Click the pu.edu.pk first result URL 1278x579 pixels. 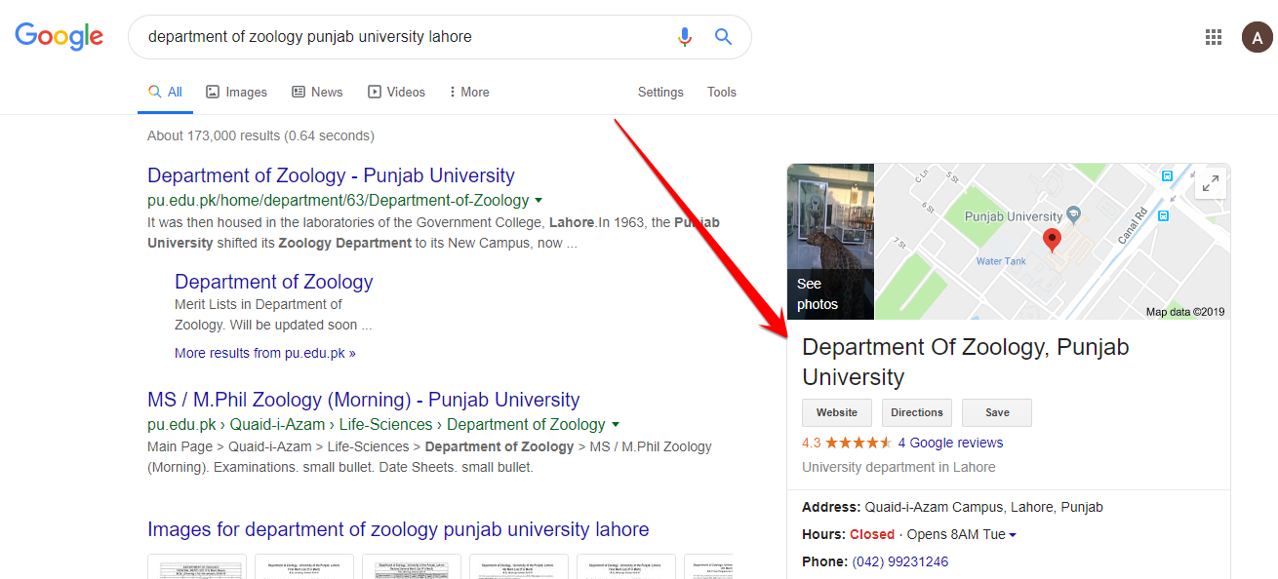pos(338,201)
